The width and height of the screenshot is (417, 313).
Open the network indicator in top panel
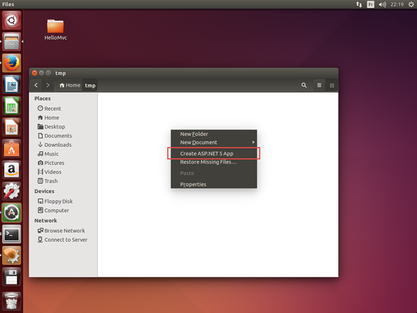click(359, 5)
